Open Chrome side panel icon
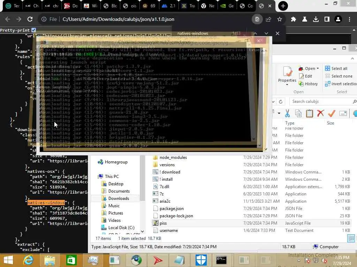This screenshot has height=267, width=357. pos(327,19)
